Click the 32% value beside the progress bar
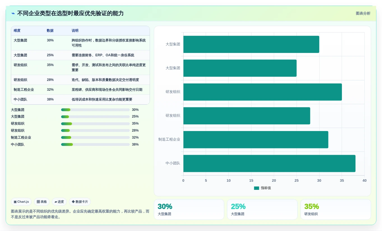The width and height of the screenshot is (382, 231). tap(135, 137)
